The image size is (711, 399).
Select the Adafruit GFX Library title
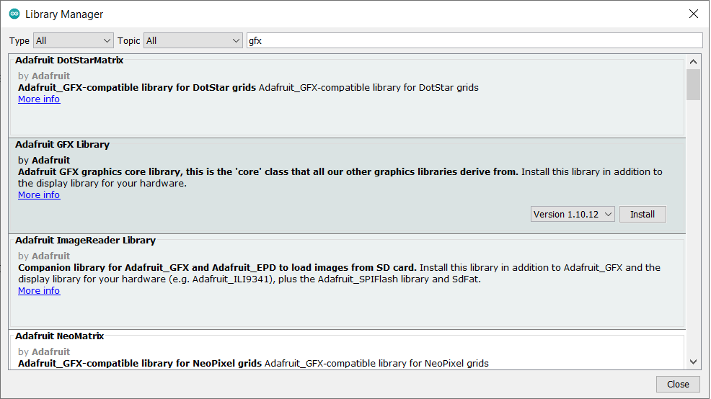(63, 145)
